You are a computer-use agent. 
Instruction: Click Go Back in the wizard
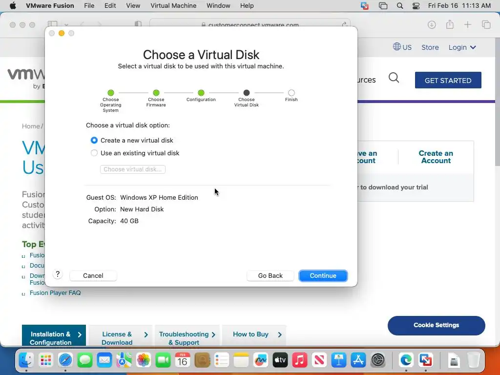[x=270, y=275]
